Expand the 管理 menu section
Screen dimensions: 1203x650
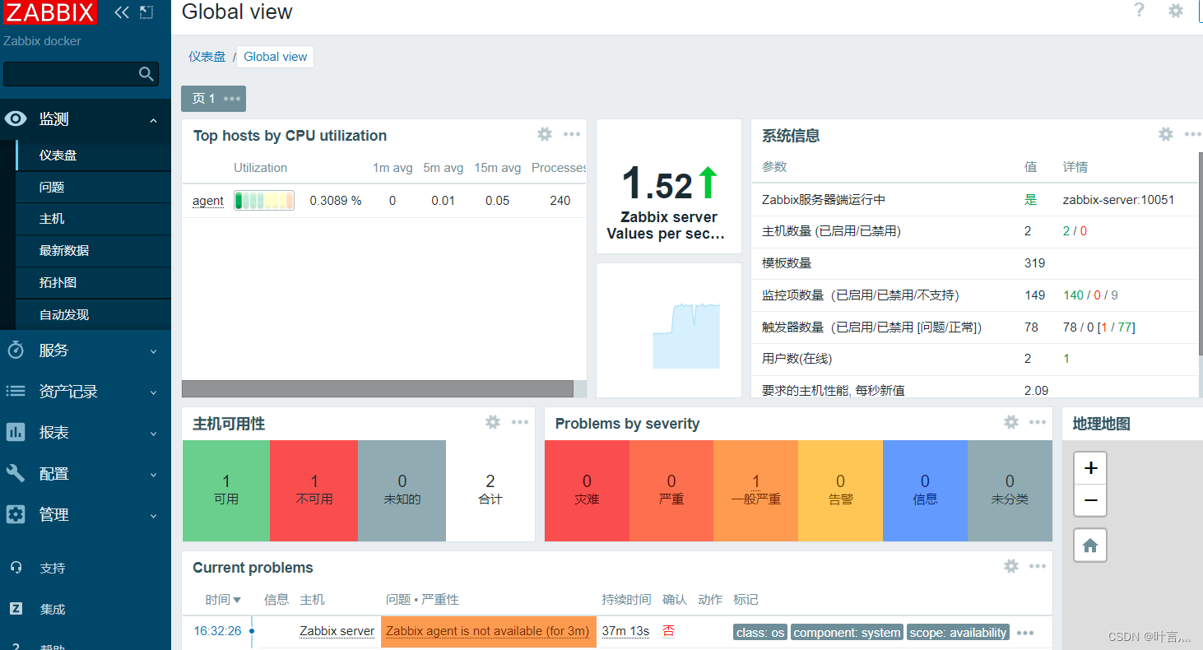click(x=153, y=516)
